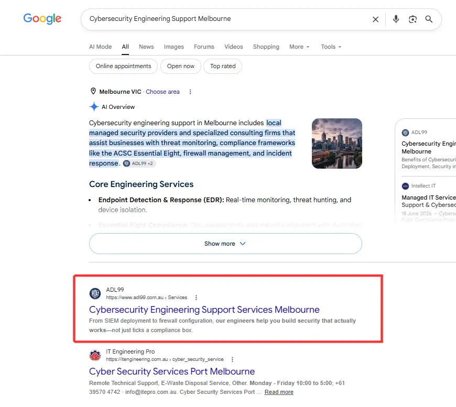This screenshot has width=456, height=407.
Task: Click the Melbourne VIC location text
Action: (x=120, y=92)
